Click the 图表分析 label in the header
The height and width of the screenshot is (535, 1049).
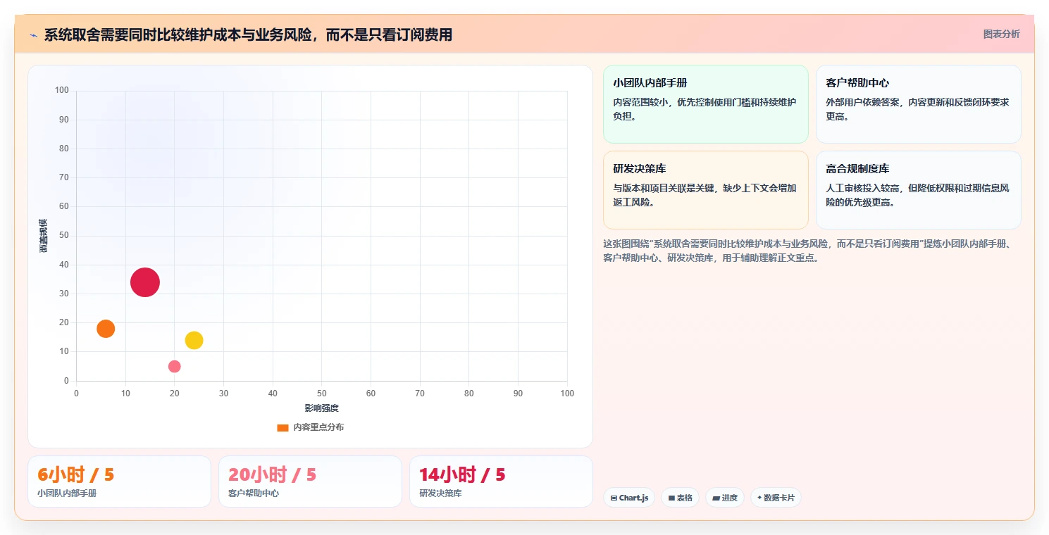tap(1001, 34)
